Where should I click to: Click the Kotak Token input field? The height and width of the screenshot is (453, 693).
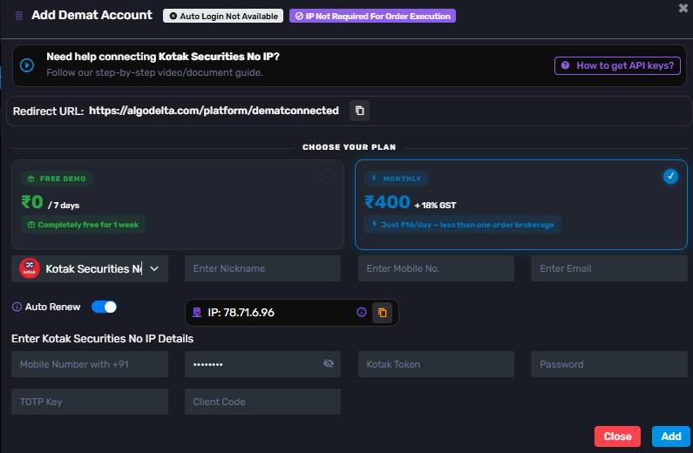click(x=436, y=364)
